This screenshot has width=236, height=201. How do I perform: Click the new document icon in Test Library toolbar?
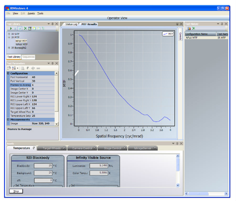point(34,28)
